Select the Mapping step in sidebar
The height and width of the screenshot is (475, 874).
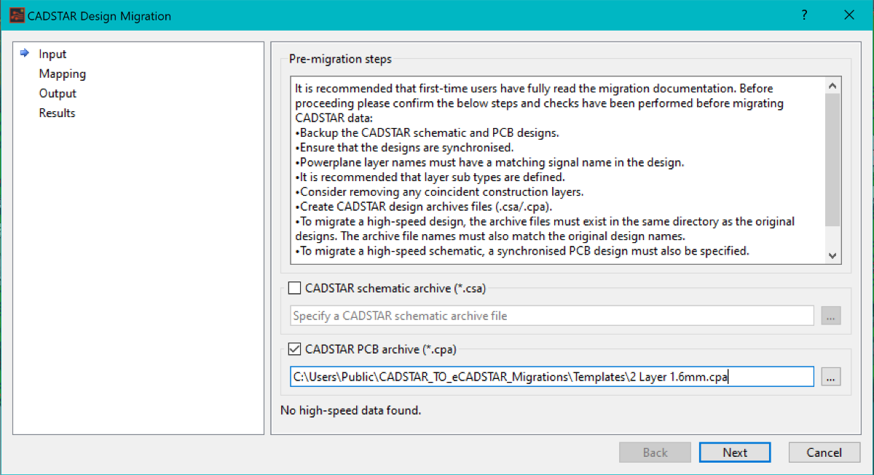click(x=63, y=73)
